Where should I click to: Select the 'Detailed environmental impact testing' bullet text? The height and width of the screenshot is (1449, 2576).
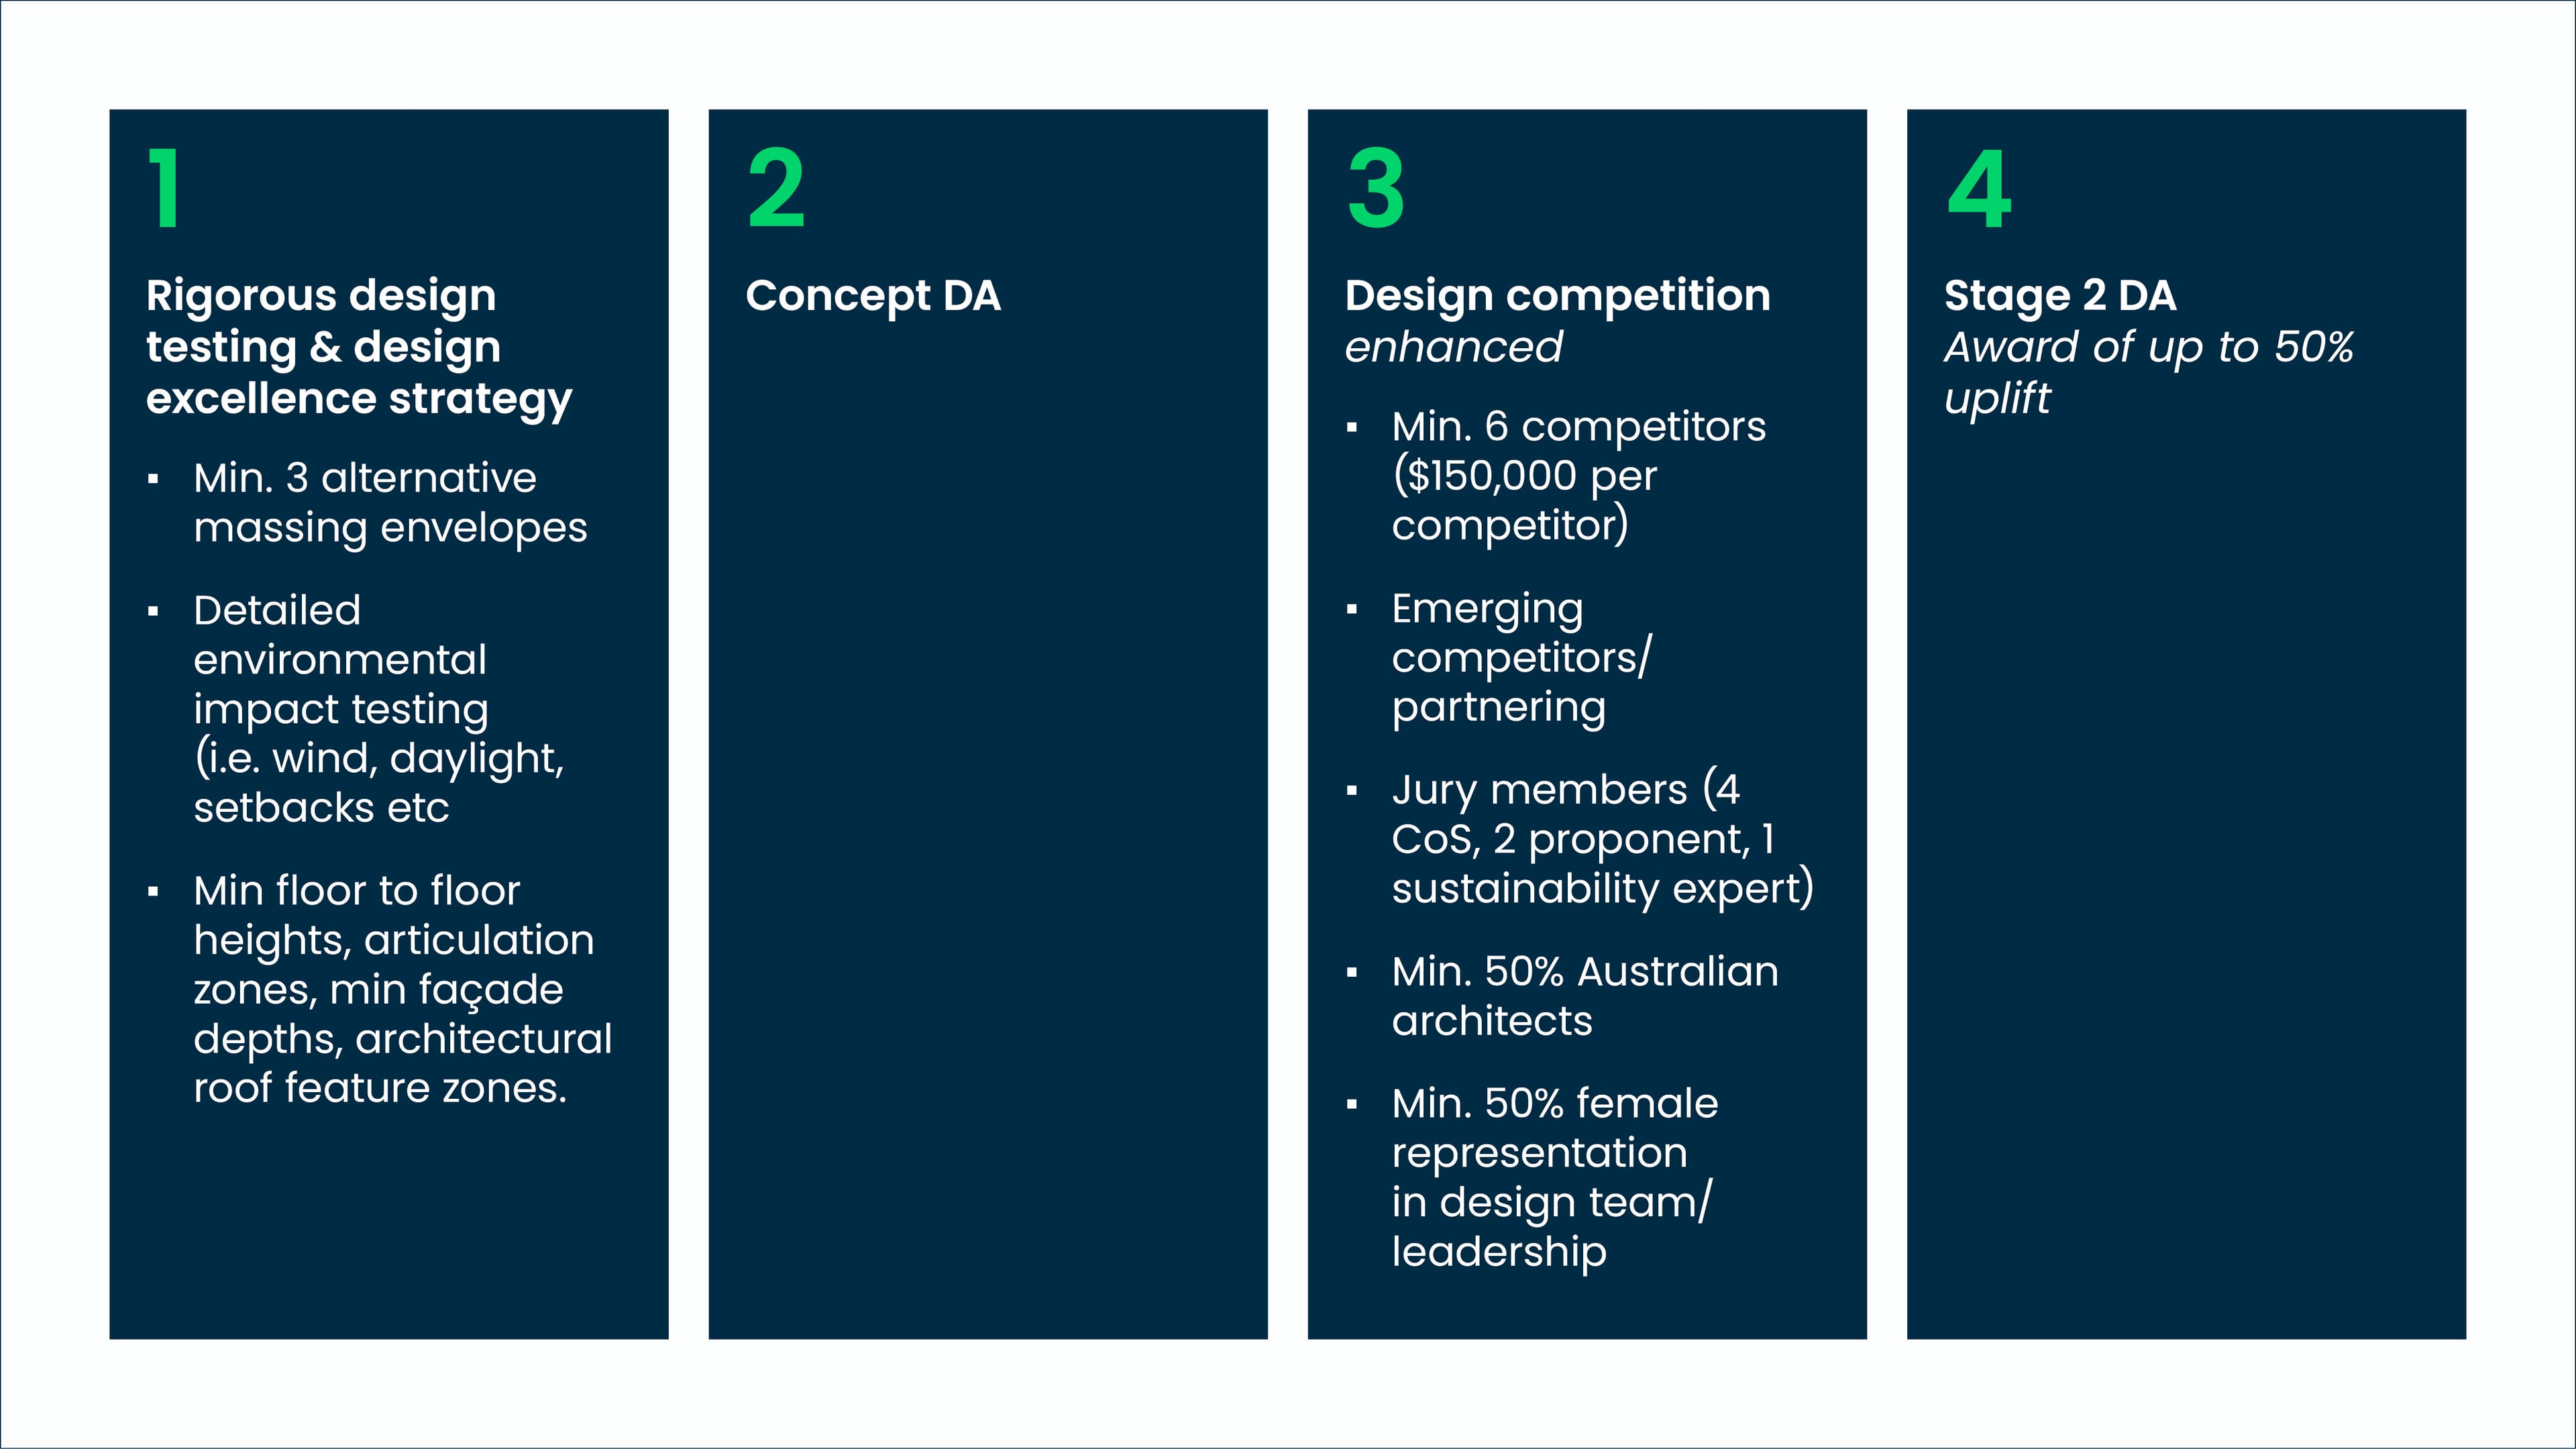[340, 660]
